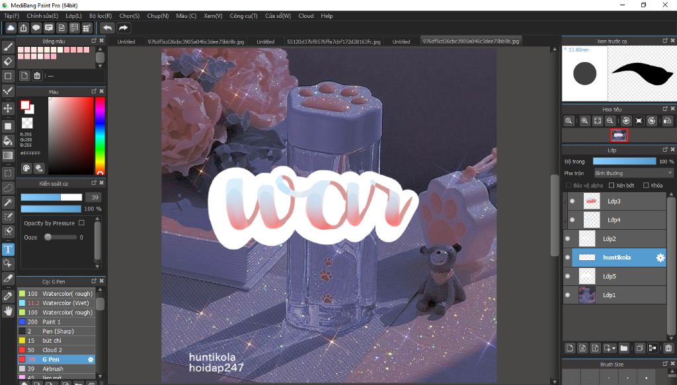Undock the Hoa tiêu navigator panel
677x385 pixels.
pyautogui.click(x=665, y=109)
